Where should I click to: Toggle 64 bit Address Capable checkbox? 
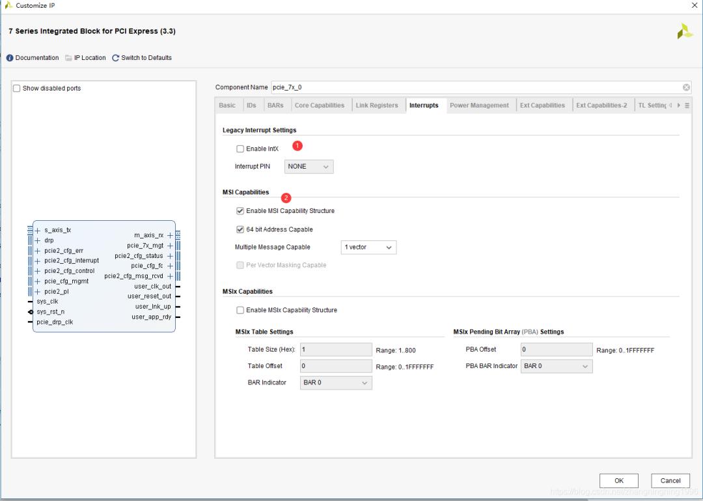pyautogui.click(x=240, y=229)
